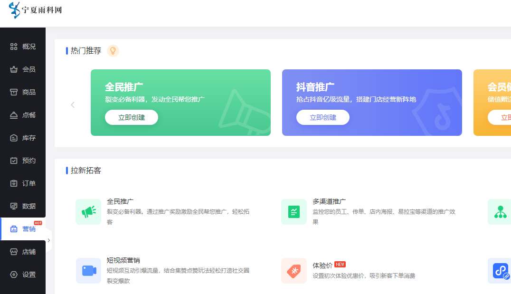Open the 设置 settings gear icon
The image size is (511, 294).
(14, 275)
